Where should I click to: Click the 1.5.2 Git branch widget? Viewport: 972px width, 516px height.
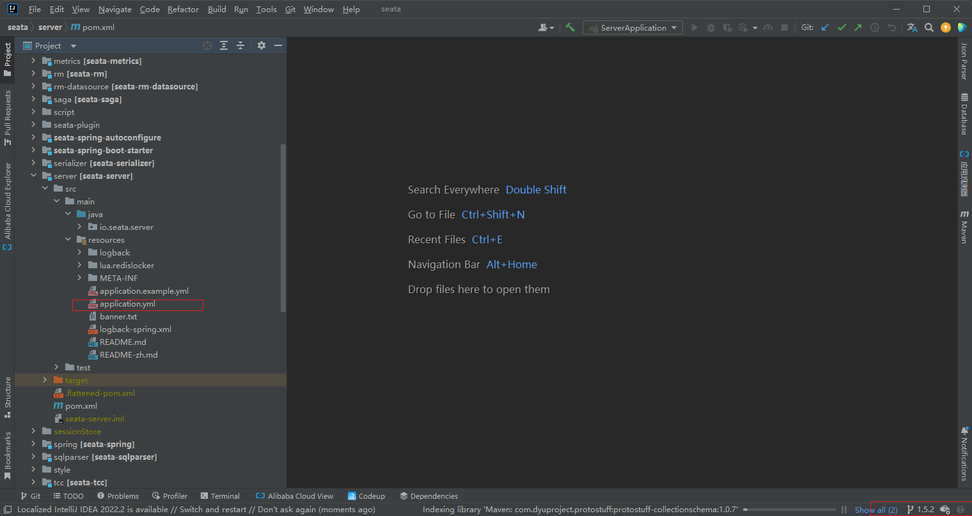[920, 510]
